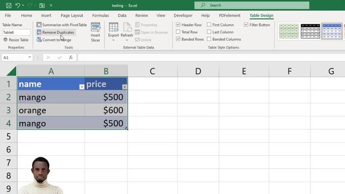Click the camera screenshot icon in quick access

pos(42,6)
